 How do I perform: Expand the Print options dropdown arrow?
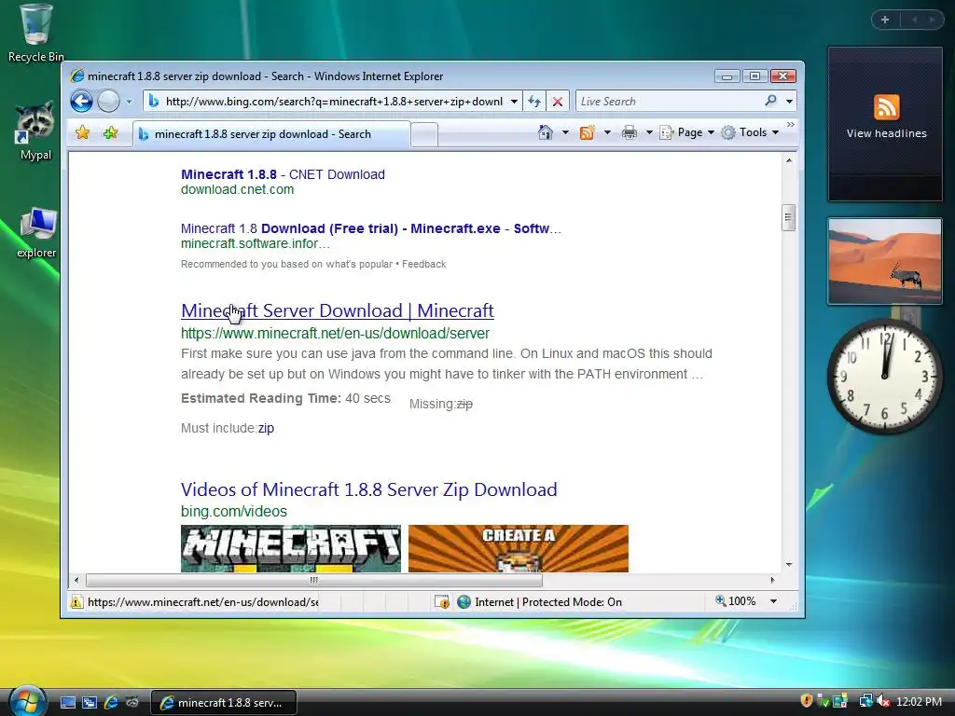[649, 132]
